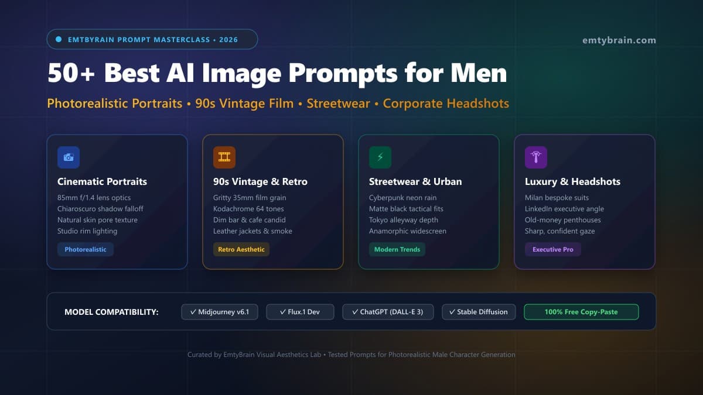Select the Retro Aesthetic tag
The height and width of the screenshot is (395, 703).
pos(241,249)
